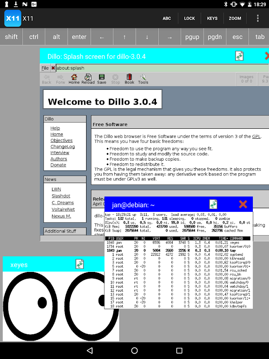Open the Help link in Dillo sidebar

[55, 128]
